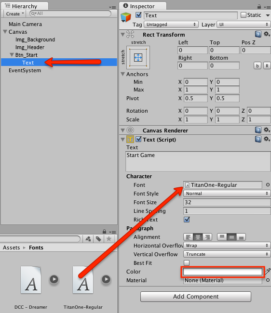271x313 pixels.
Task: Open Horizontal Overflow dropdown showing Wrap
Action: tap(227, 245)
